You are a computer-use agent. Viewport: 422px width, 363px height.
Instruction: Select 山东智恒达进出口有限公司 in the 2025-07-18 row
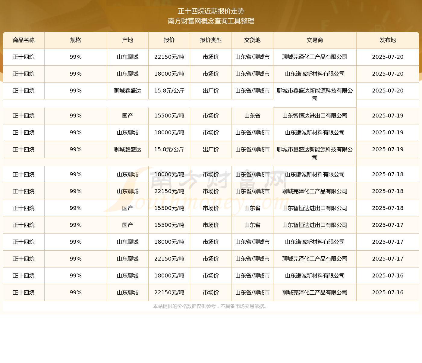tap(315, 208)
